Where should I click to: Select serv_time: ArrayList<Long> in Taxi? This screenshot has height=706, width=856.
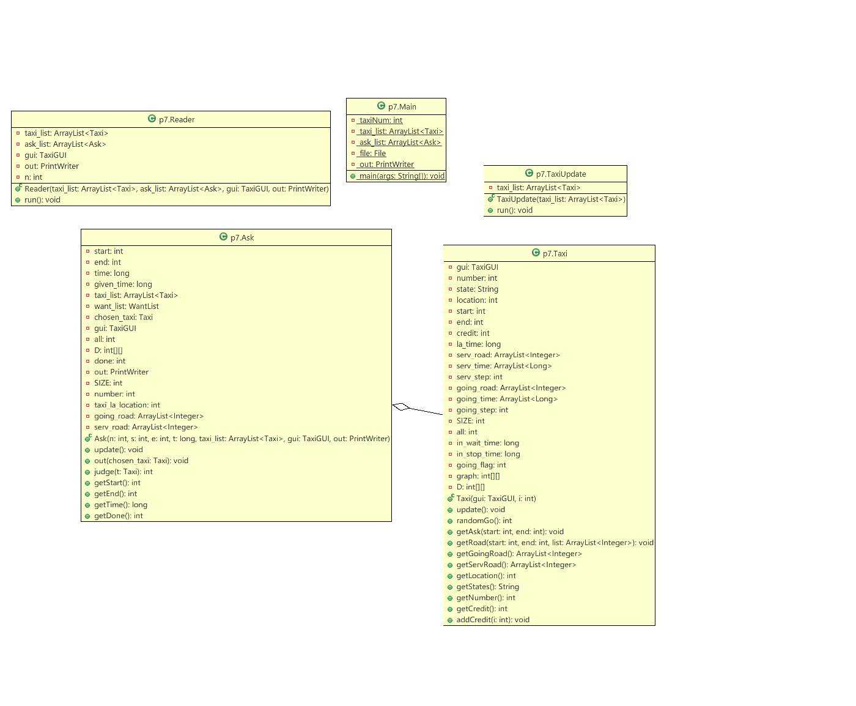pos(504,366)
